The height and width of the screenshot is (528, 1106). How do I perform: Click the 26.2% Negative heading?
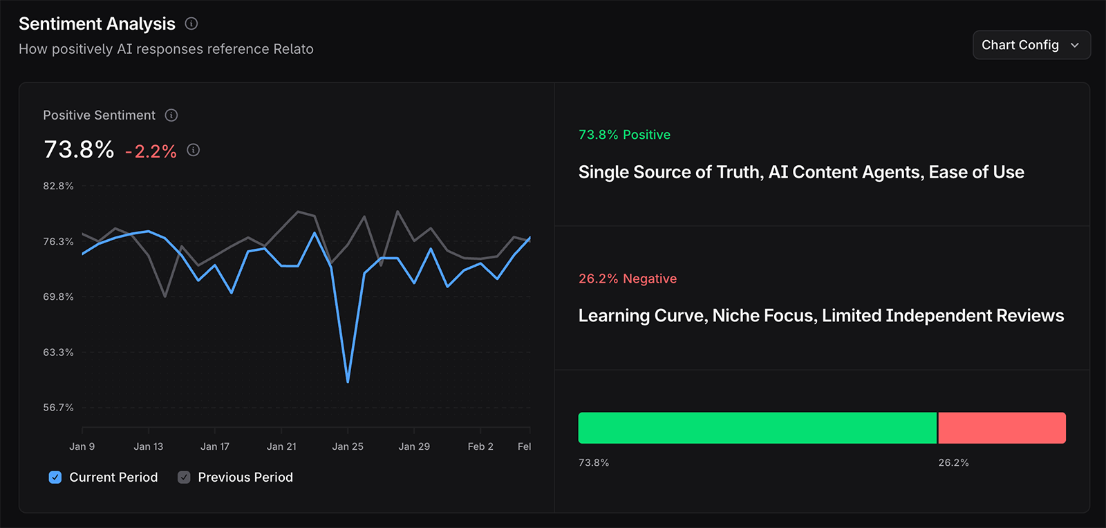pos(627,279)
